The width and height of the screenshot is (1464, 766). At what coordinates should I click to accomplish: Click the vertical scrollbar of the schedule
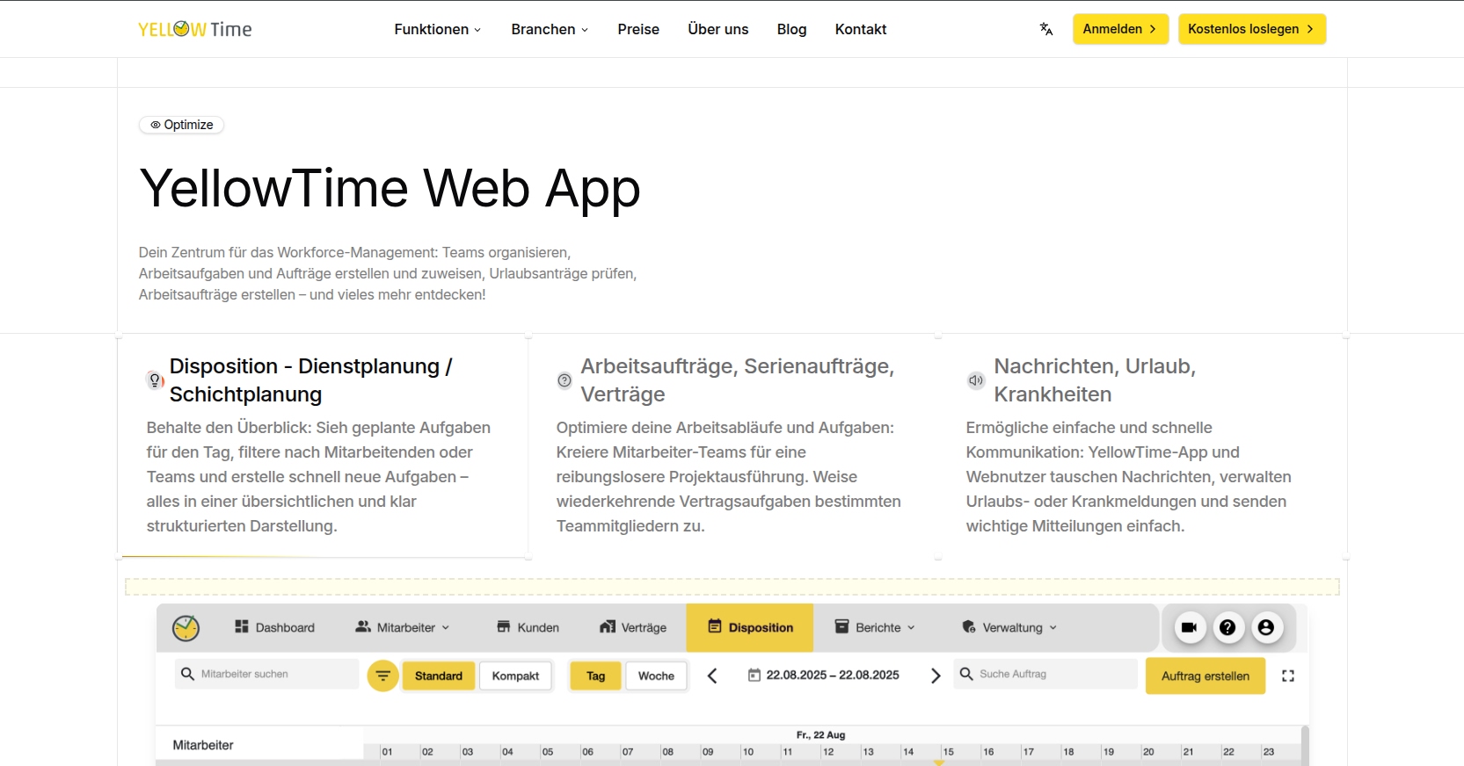[1305, 745]
